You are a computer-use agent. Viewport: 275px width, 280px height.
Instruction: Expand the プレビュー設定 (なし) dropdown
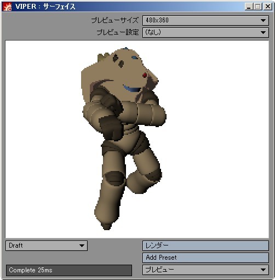click(x=205, y=32)
